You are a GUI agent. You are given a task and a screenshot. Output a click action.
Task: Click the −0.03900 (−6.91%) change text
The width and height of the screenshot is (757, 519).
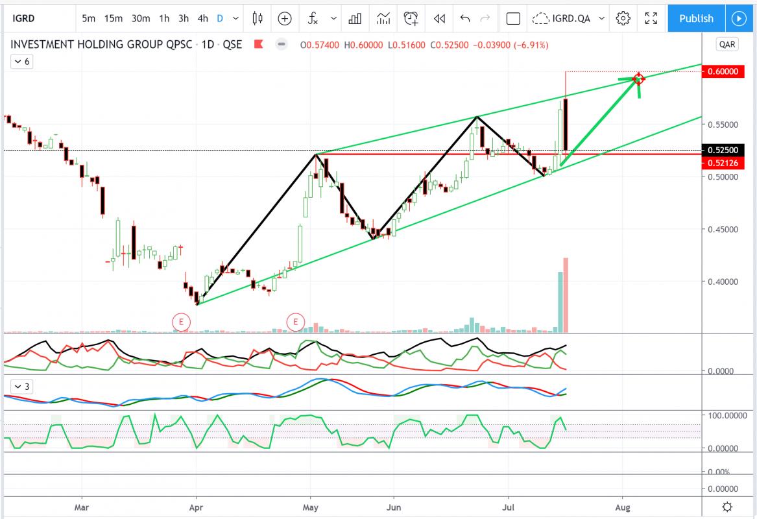pos(511,45)
